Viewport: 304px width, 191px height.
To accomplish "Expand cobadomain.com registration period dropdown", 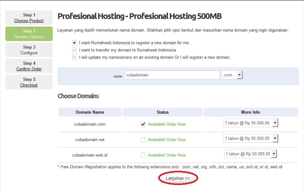I will [x=251, y=123].
